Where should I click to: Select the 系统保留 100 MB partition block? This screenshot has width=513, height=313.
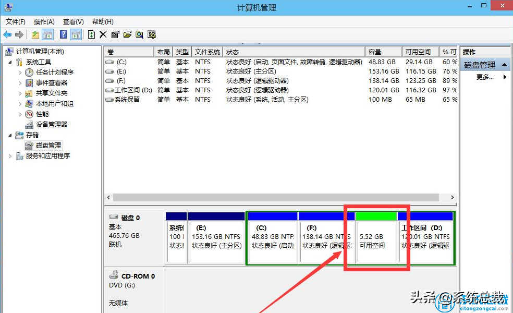(x=176, y=238)
